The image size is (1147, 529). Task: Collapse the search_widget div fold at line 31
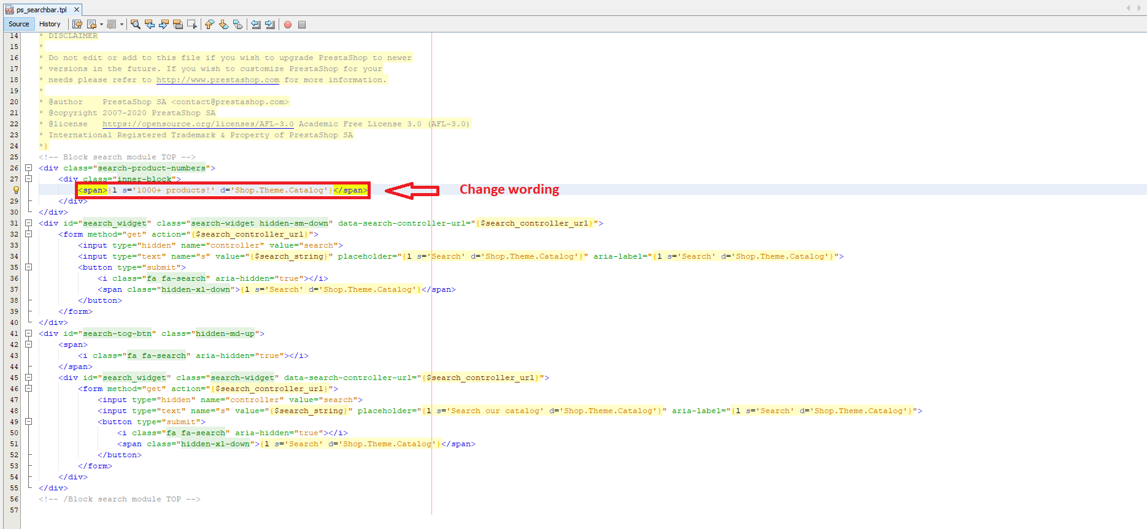(28, 223)
